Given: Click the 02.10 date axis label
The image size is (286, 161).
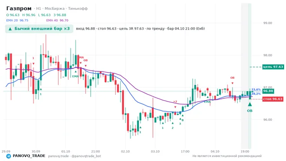Looking at the screenshot, I should click(125, 152).
